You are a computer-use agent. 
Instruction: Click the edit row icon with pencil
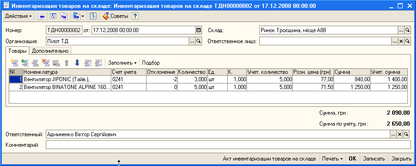(x=35, y=63)
